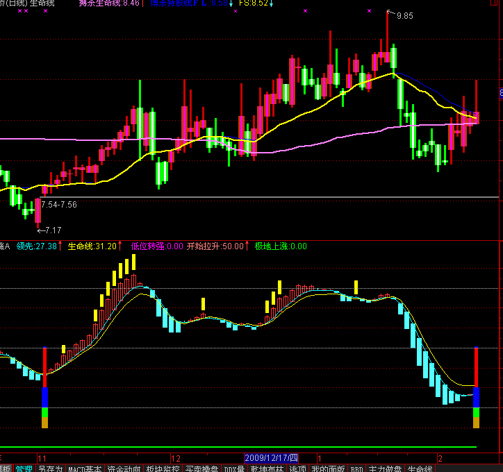Viewport: 503px width, 472px height.
Task: Click the 极地上涨:0.00 readout
Action: [281, 246]
